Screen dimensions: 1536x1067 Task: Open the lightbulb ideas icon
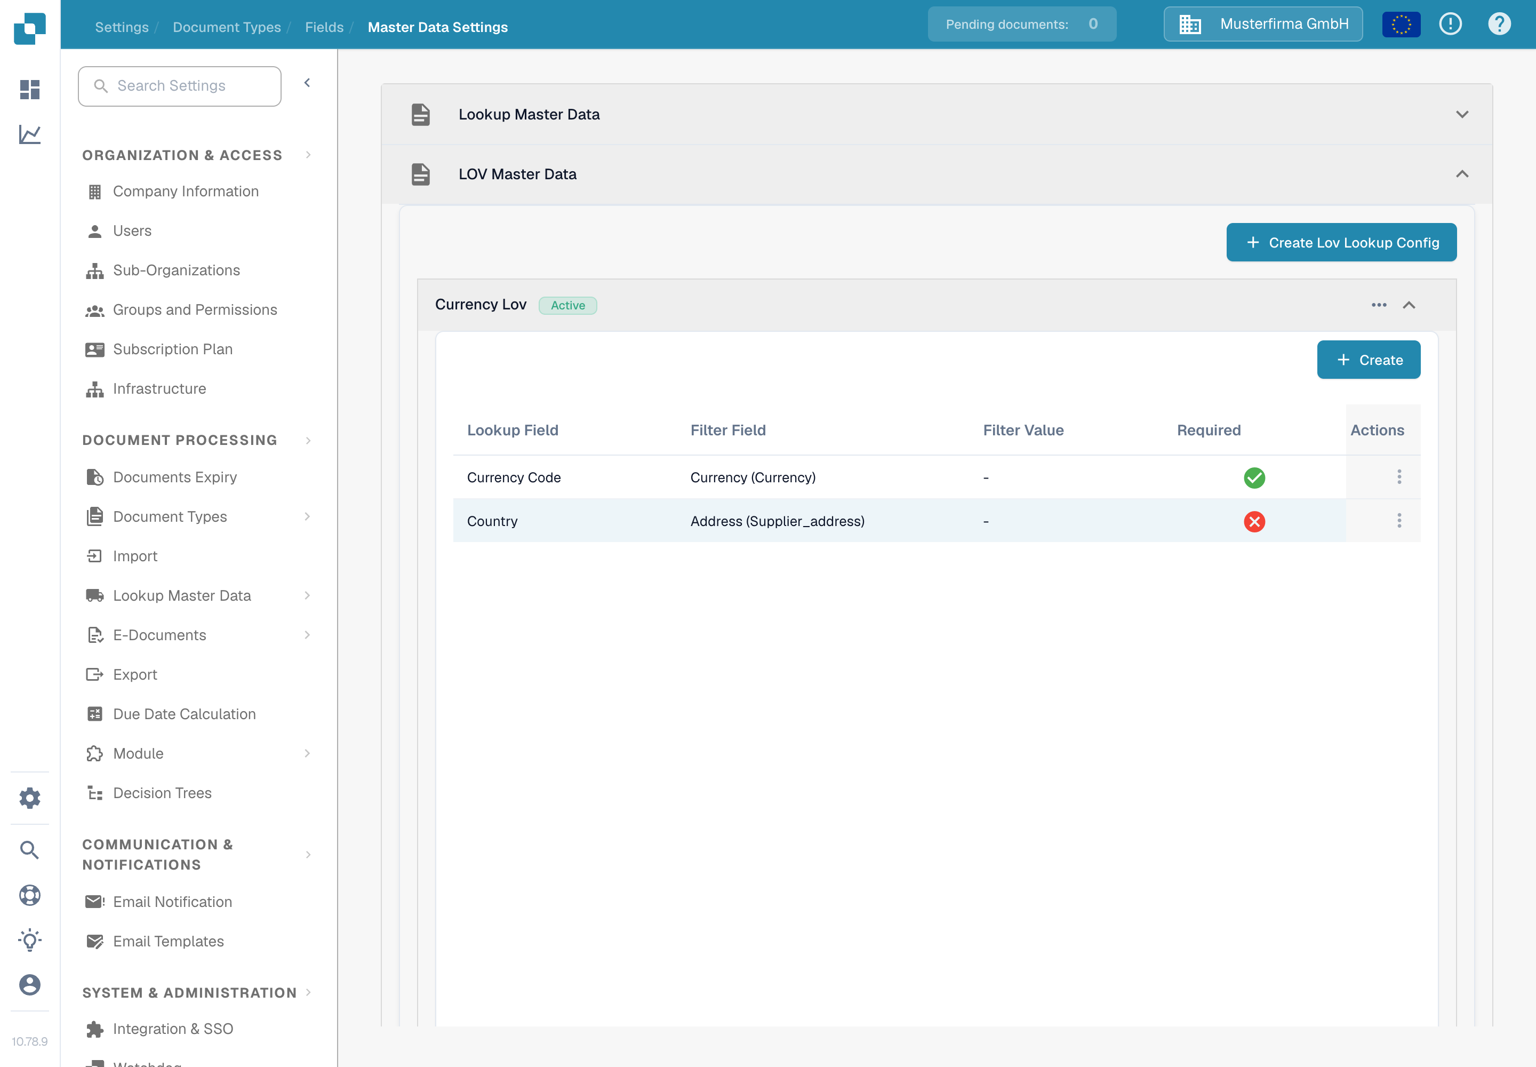tap(29, 940)
